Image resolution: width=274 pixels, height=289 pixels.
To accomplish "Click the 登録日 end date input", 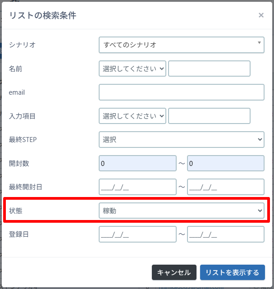I will pos(225,234).
